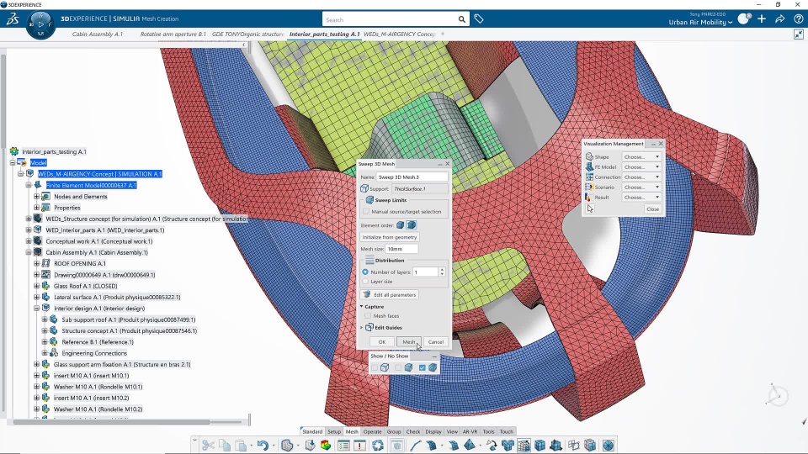
Task: Click the colored cube material icon
Action: pos(326,446)
